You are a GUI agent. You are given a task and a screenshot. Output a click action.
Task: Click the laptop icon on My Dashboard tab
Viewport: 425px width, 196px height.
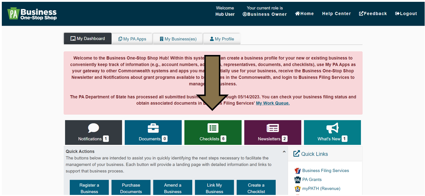tap(73, 38)
